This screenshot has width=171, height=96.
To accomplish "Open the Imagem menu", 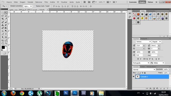I will point(22,2).
